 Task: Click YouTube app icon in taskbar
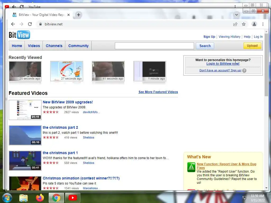point(73,198)
